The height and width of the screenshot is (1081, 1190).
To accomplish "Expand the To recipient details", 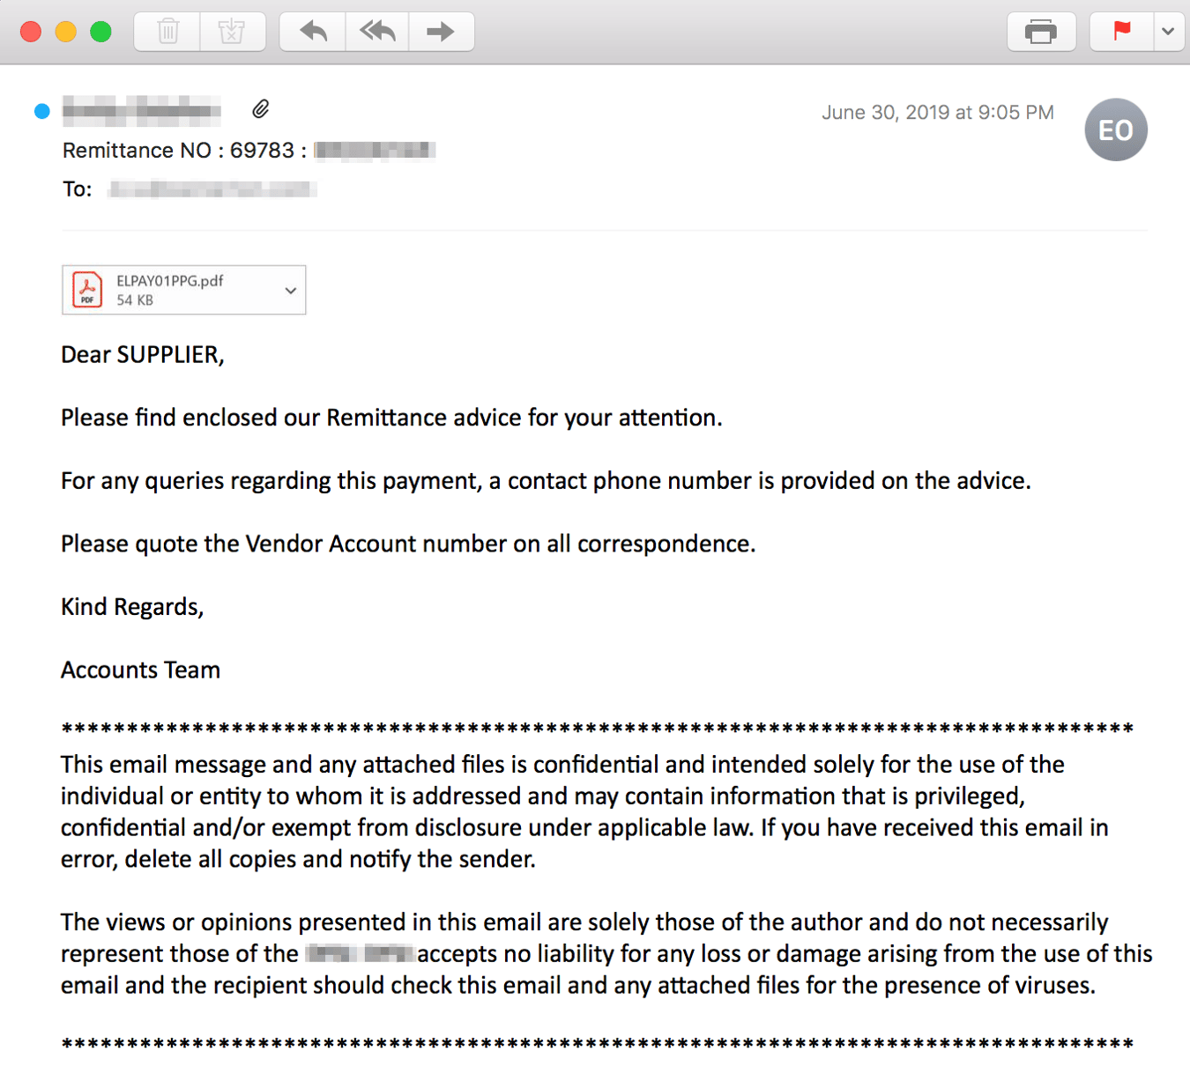I will [212, 188].
